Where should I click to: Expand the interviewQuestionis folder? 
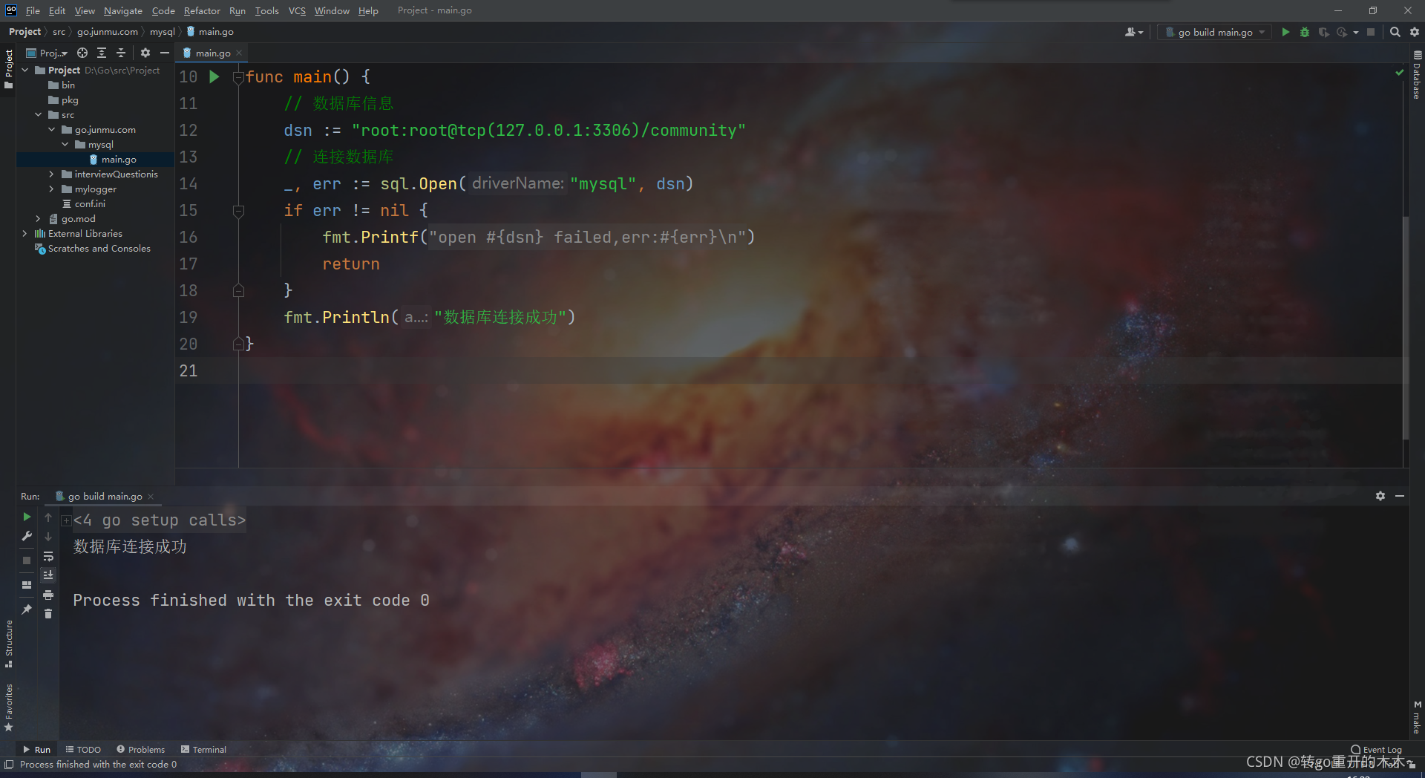[52, 174]
